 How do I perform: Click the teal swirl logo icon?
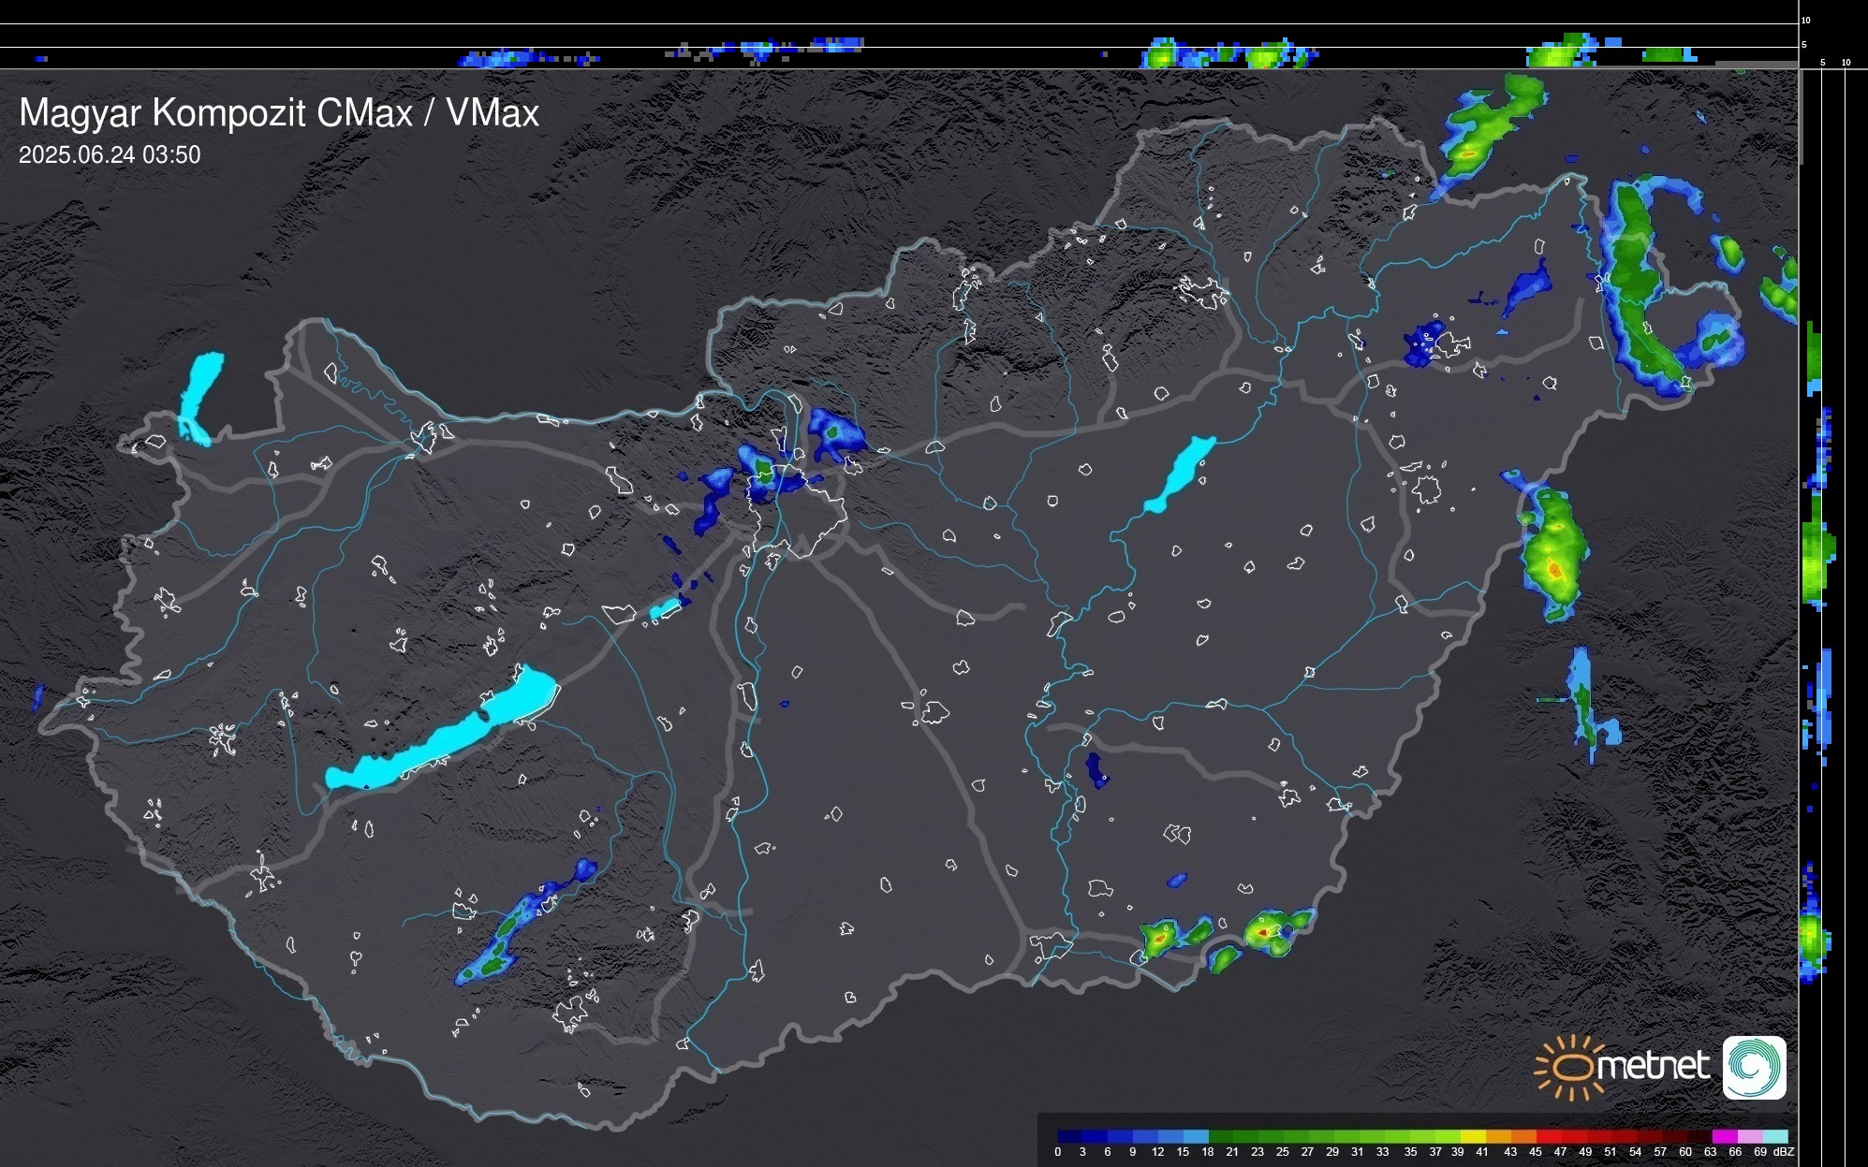(1754, 1068)
